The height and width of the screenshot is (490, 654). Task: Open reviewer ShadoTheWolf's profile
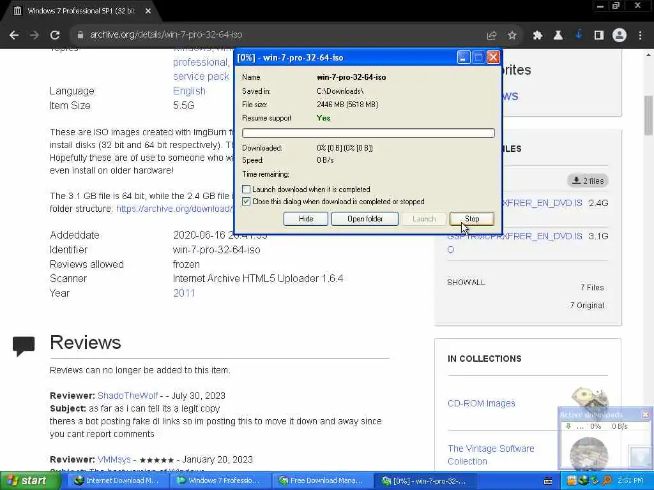[128, 396]
